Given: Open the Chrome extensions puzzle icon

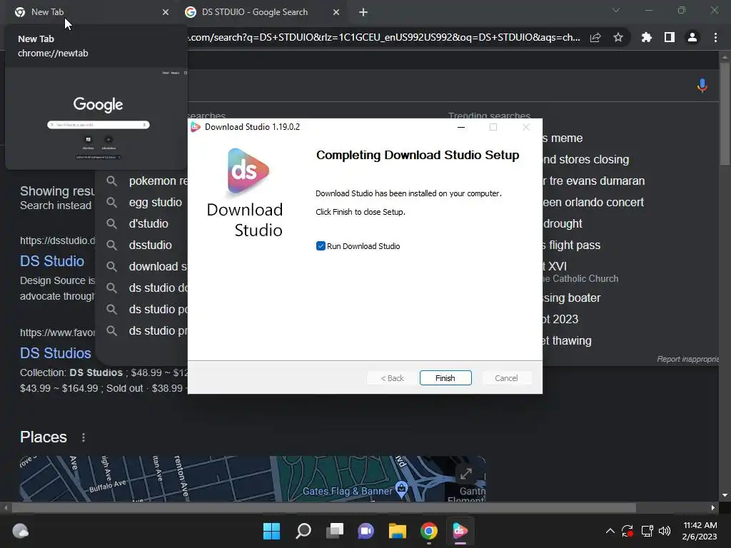Looking at the screenshot, I should (646, 37).
